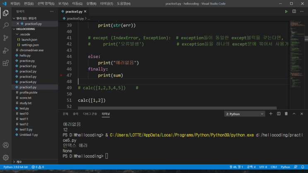Open the notifications bell in status bar
The image size is (308, 173).
coord(303,167)
